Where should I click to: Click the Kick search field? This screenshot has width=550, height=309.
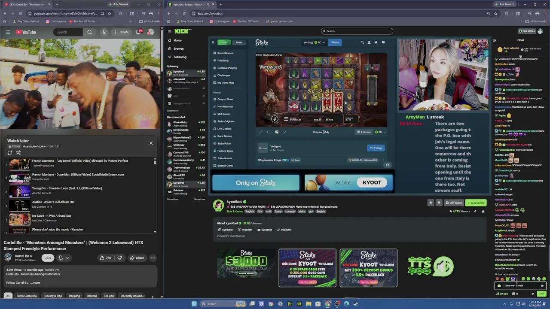(357, 31)
